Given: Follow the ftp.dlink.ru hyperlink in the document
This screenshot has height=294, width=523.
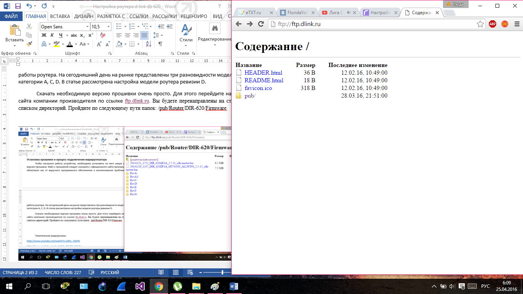Looking at the screenshot, I should (x=137, y=101).
